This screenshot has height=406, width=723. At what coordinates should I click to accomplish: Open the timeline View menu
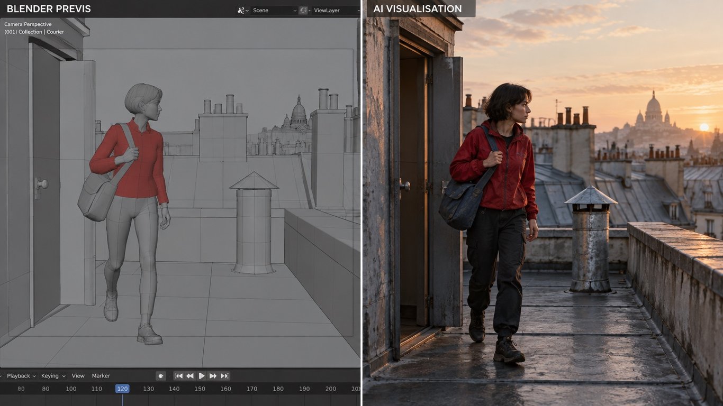[78, 376]
